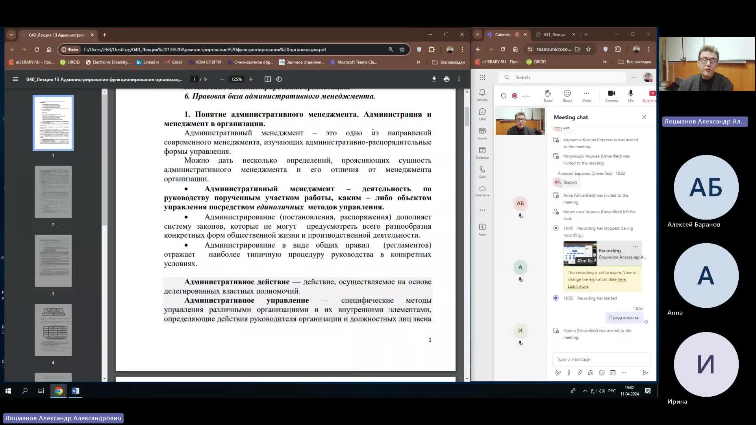Play the meeting Recording thumbnail
Viewport: 756px width, 425px height.
(580, 253)
